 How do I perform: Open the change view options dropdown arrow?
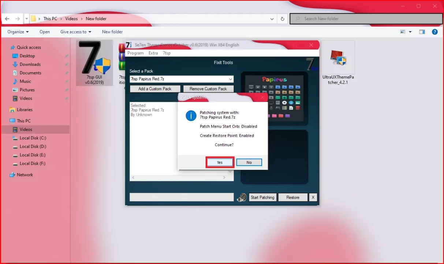(x=410, y=32)
